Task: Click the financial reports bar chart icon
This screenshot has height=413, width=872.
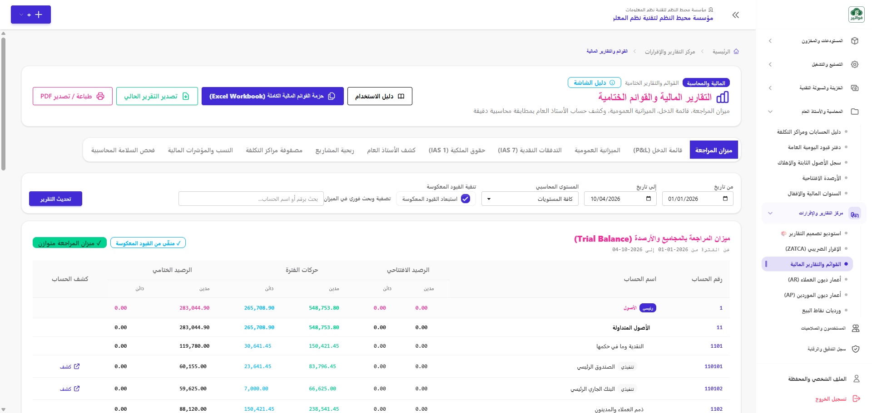Action: pos(722,97)
